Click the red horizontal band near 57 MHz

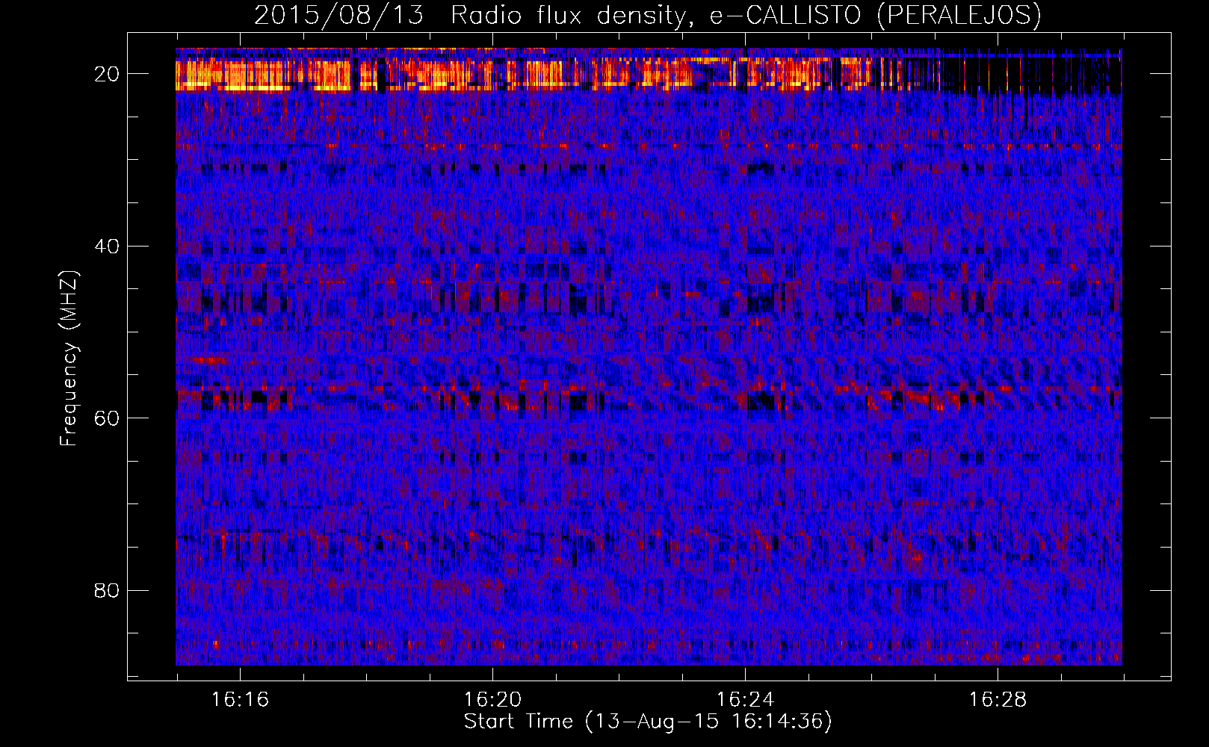click(x=649, y=390)
